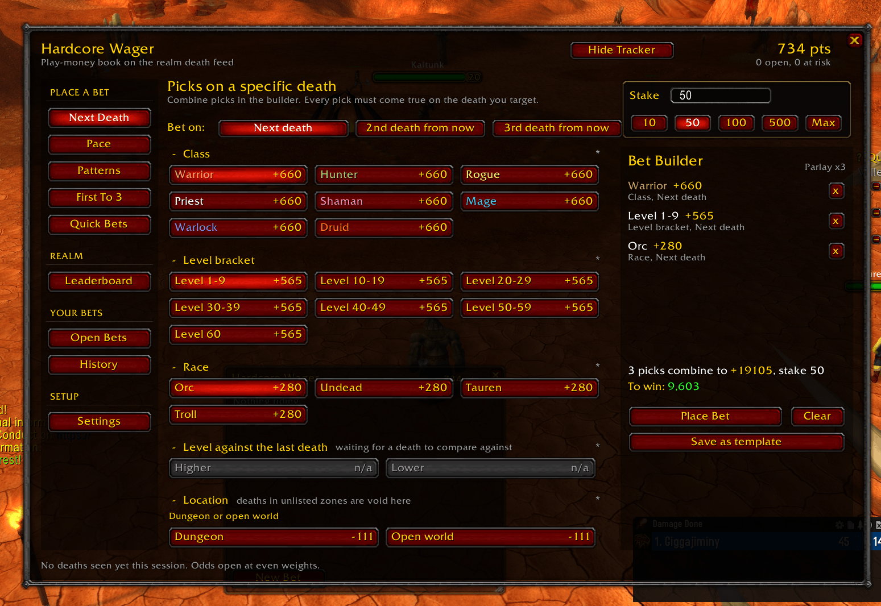Open the Next Death sidebar page
This screenshot has width=881, height=606.
[x=100, y=118]
